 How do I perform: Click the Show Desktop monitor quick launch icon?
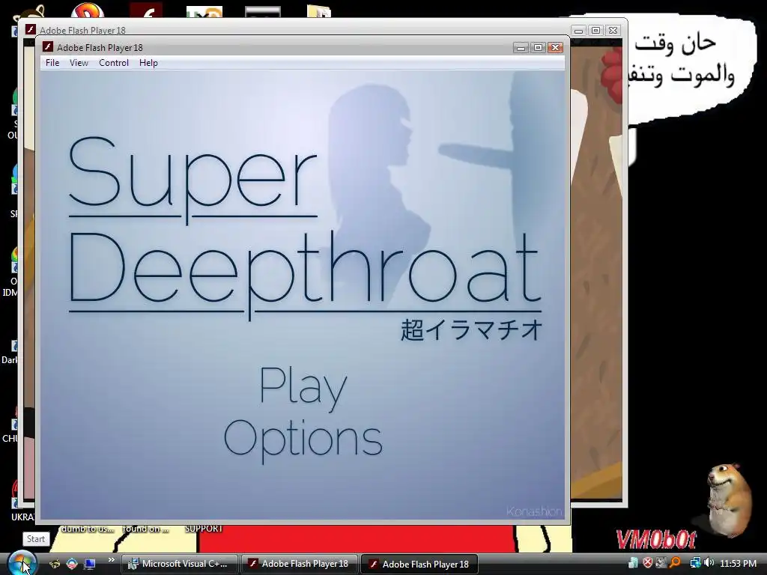tap(90, 564)
